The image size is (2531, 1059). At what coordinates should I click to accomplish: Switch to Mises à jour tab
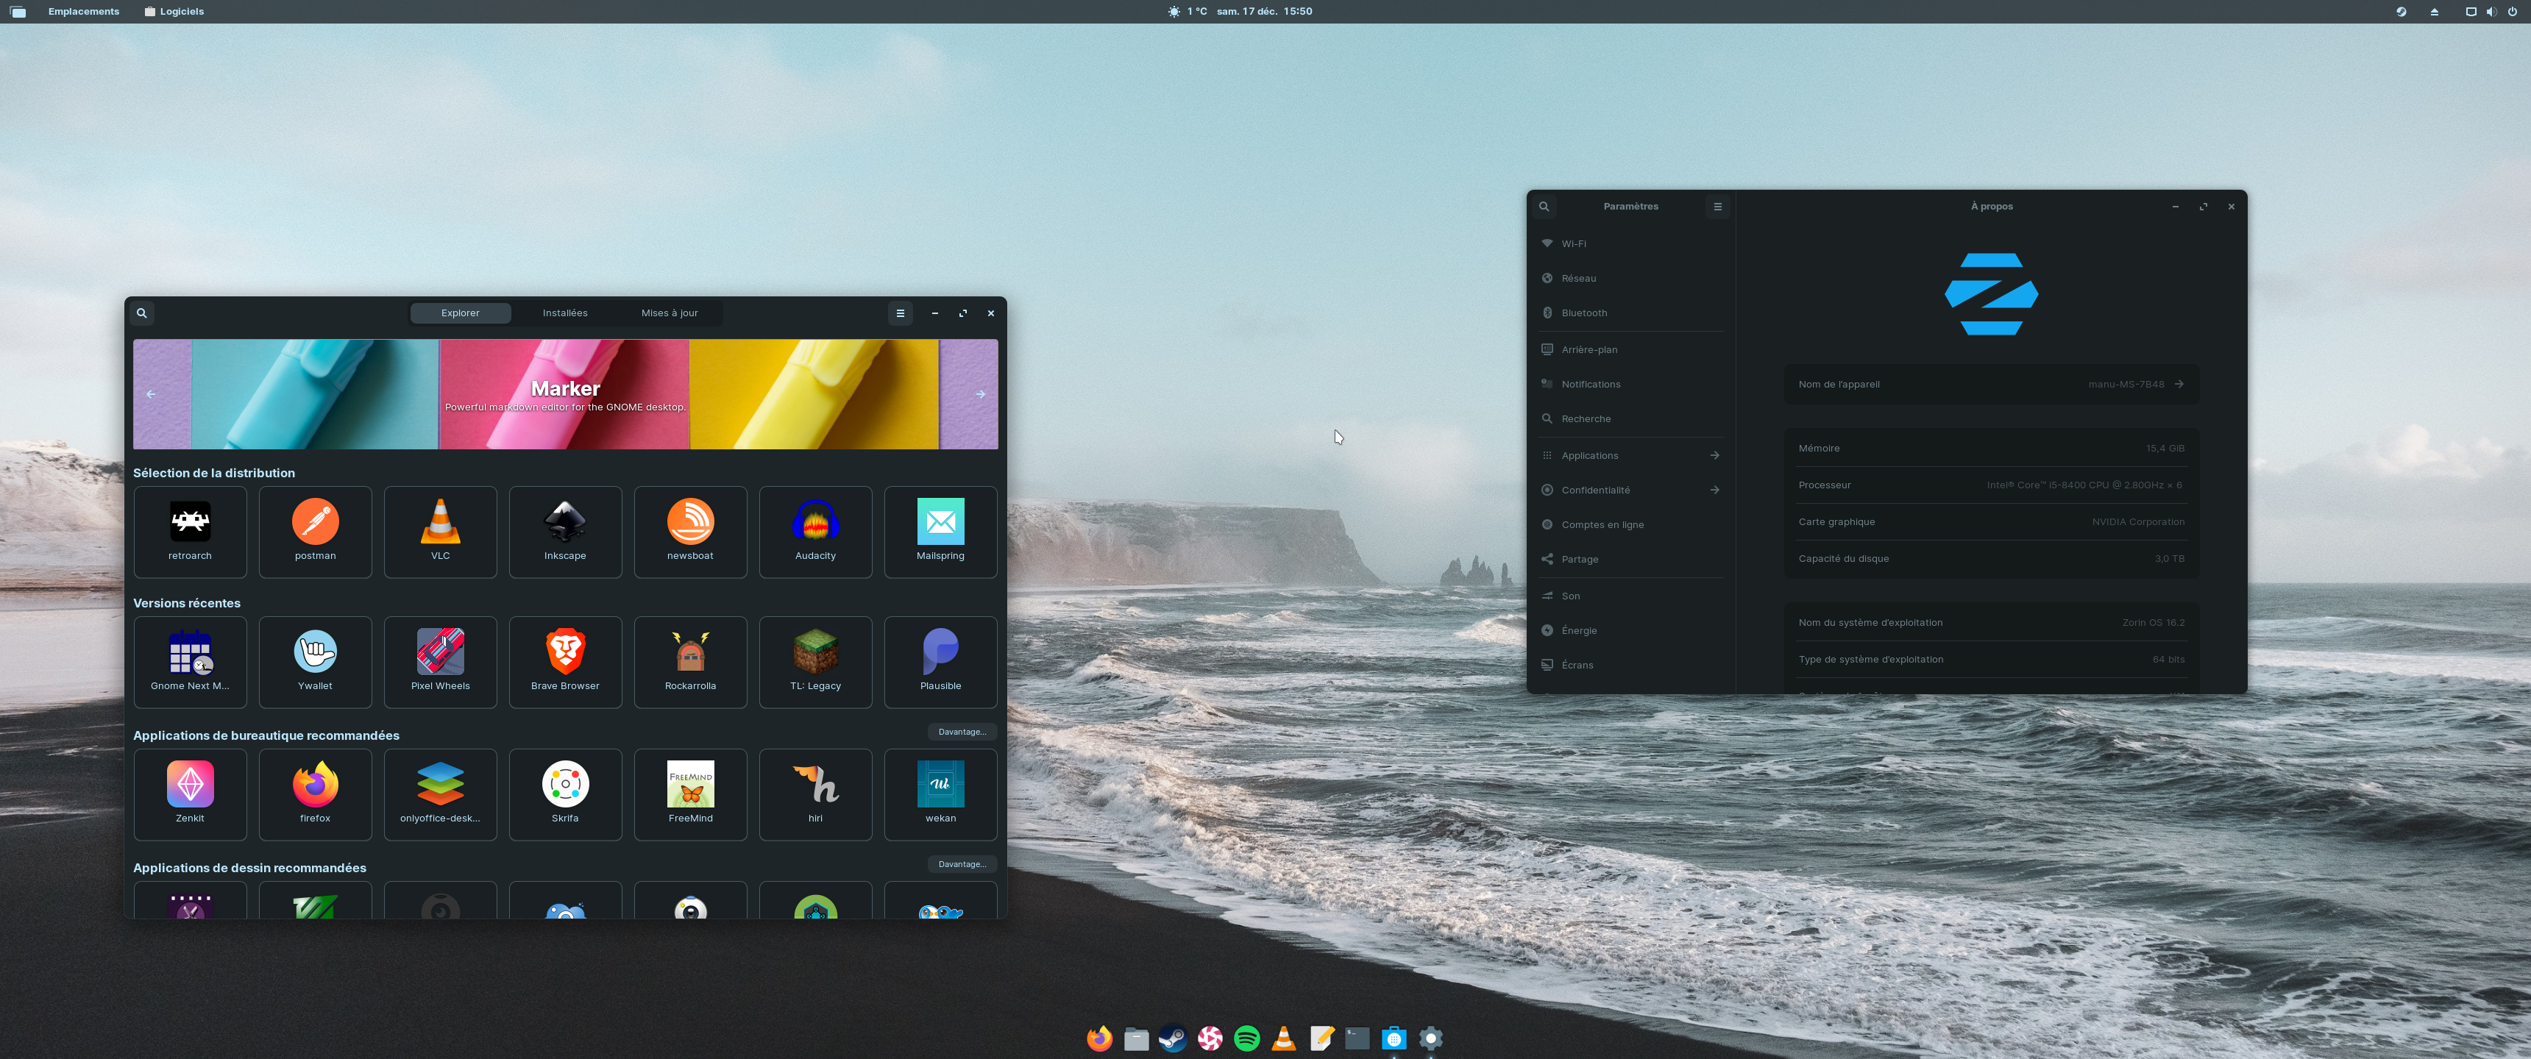[669, 313]
